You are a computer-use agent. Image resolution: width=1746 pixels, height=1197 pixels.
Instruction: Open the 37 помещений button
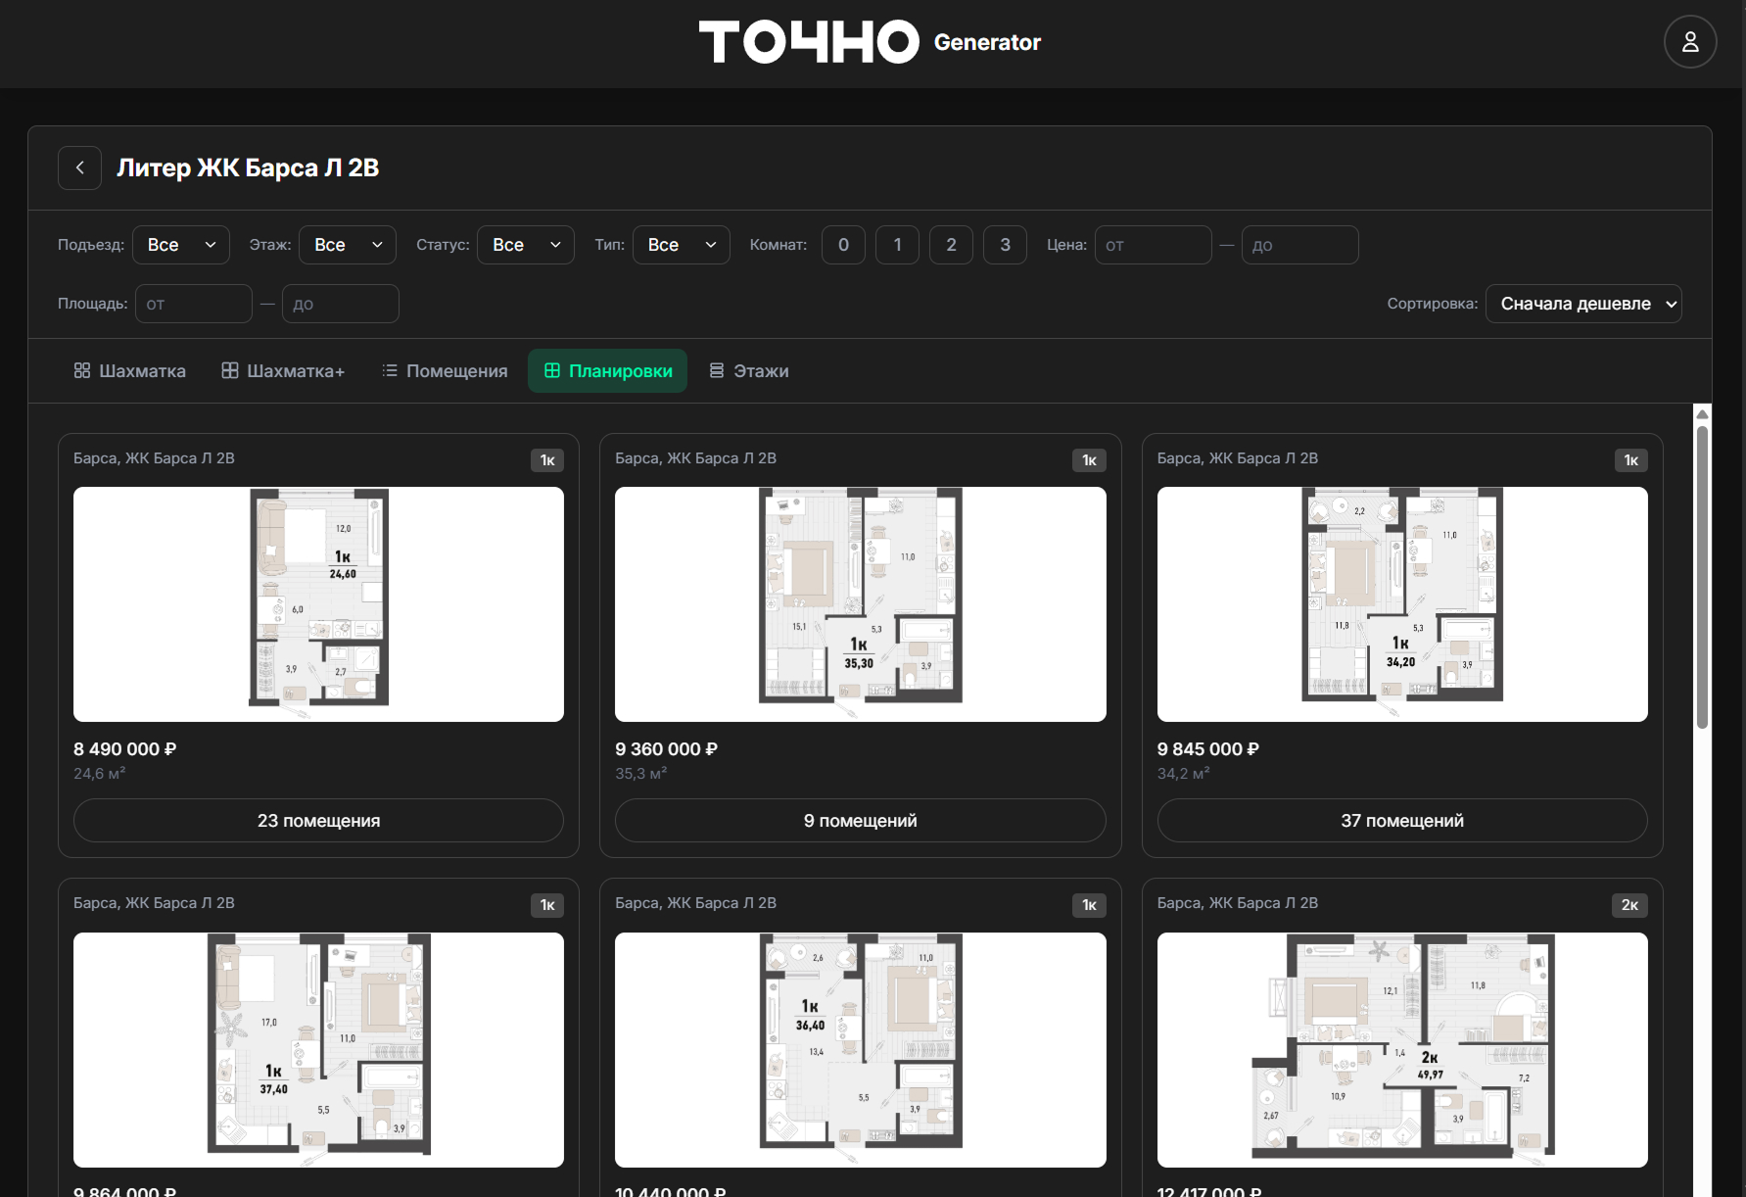[x=1402, y=821]
